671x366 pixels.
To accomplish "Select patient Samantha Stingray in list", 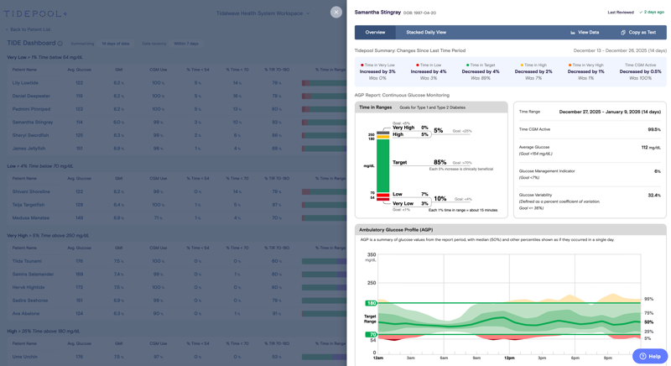I will 33,123.
